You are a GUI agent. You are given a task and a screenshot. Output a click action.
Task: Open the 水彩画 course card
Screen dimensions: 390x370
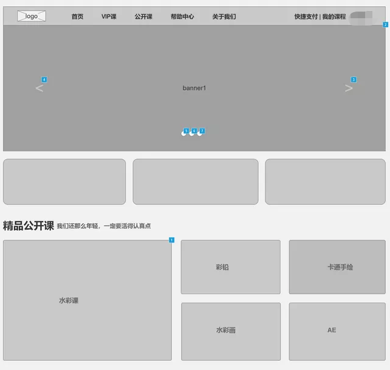[231, 332]
